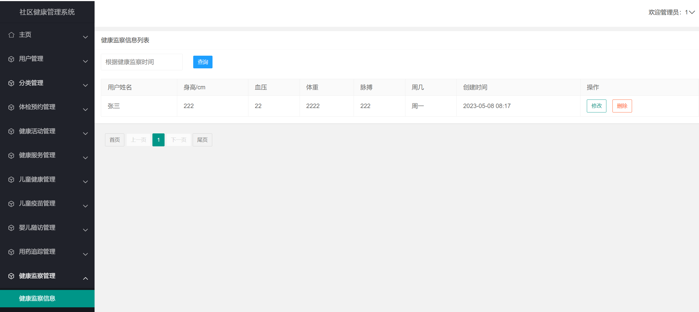Navigate to 主页 in the sidebar
The height and width of the screenshot is (312, 699).
point(25,35)
